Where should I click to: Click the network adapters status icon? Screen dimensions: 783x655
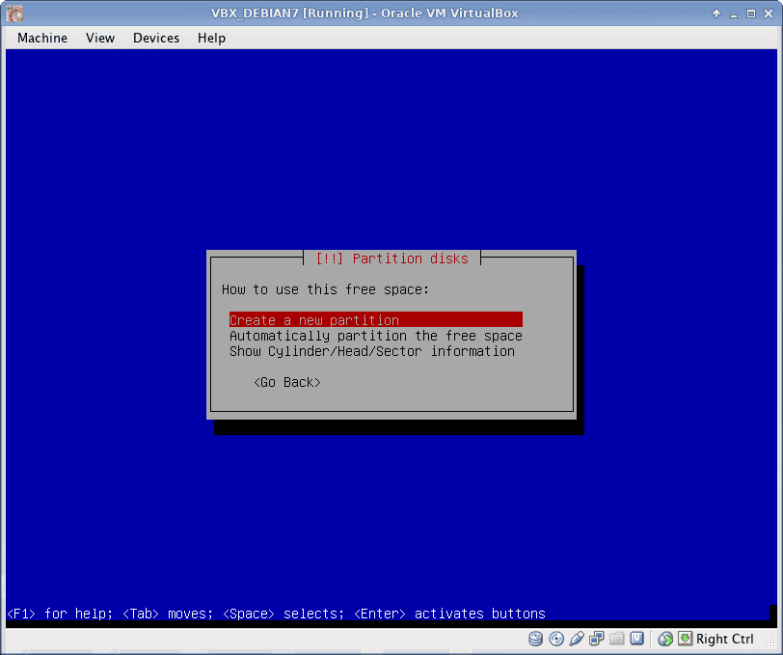pos(597,639)
